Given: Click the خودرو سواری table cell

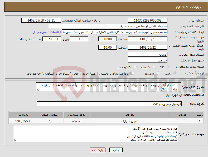Looking at the screenshot, I should click(x=129, y=121).
